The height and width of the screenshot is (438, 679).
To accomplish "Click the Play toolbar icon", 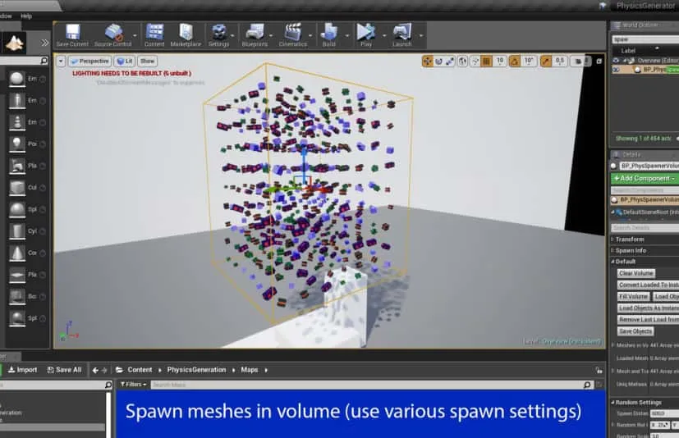I will pos(366,35).
